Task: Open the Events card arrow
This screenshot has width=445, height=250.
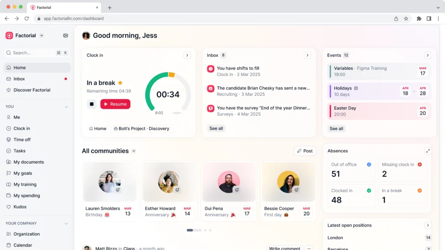Action: [x=428, y=55]
